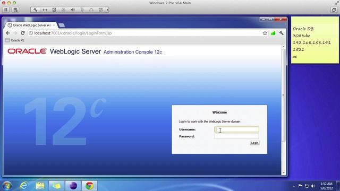Click the Login button

click(x=254, y=143)
